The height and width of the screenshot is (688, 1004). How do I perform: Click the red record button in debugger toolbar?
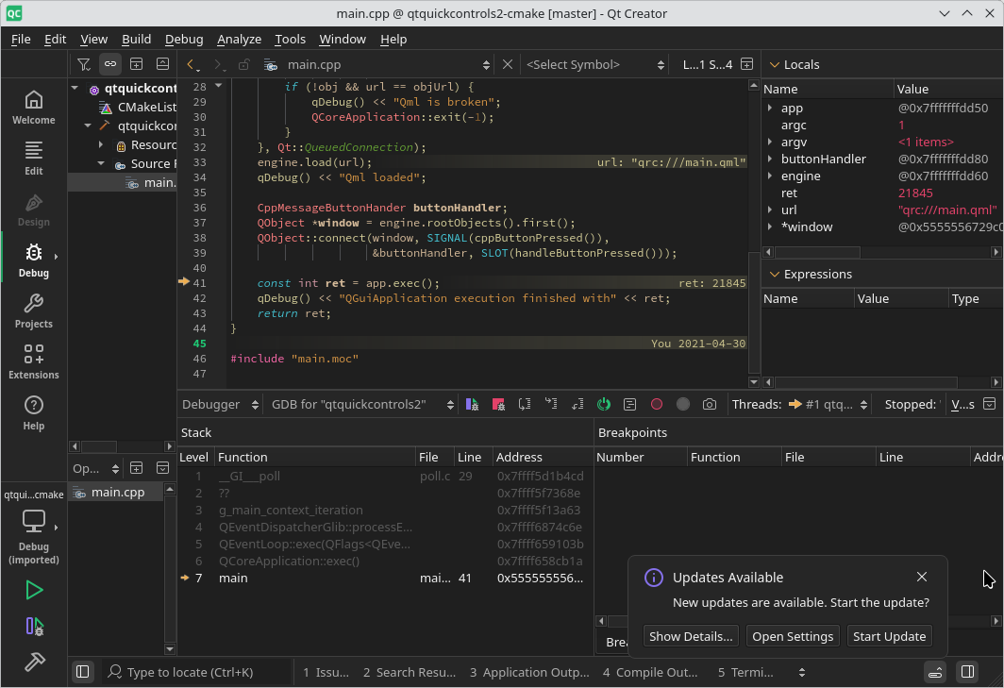tap(657, 404)
